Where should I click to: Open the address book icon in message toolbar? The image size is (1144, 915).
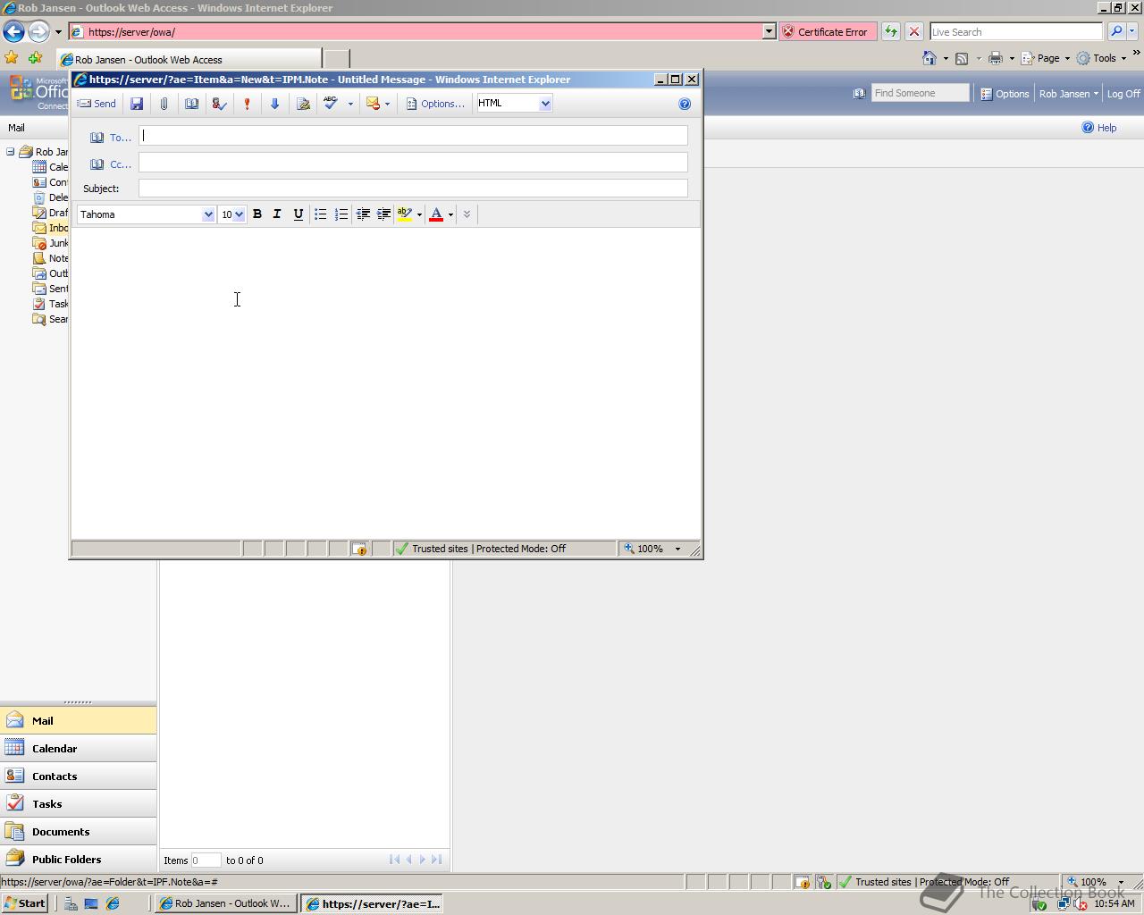pyautogui.click(x=191, y=104)
